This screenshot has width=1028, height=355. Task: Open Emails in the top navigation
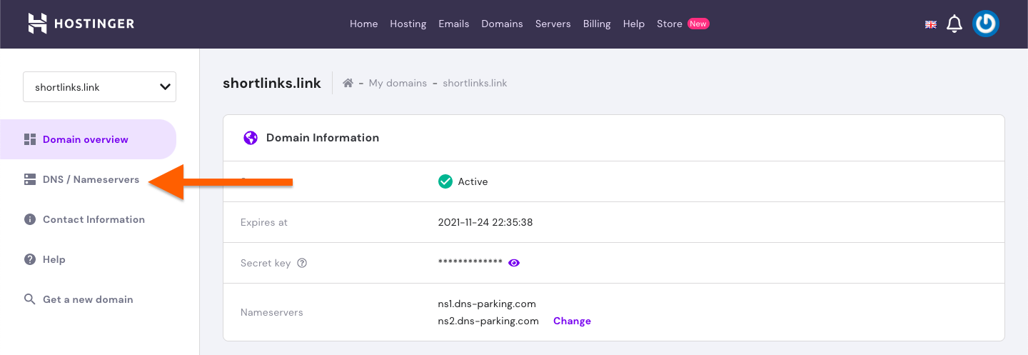454,24
